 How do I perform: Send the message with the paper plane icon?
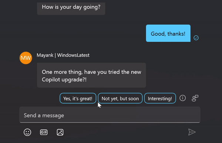(192, 132)
